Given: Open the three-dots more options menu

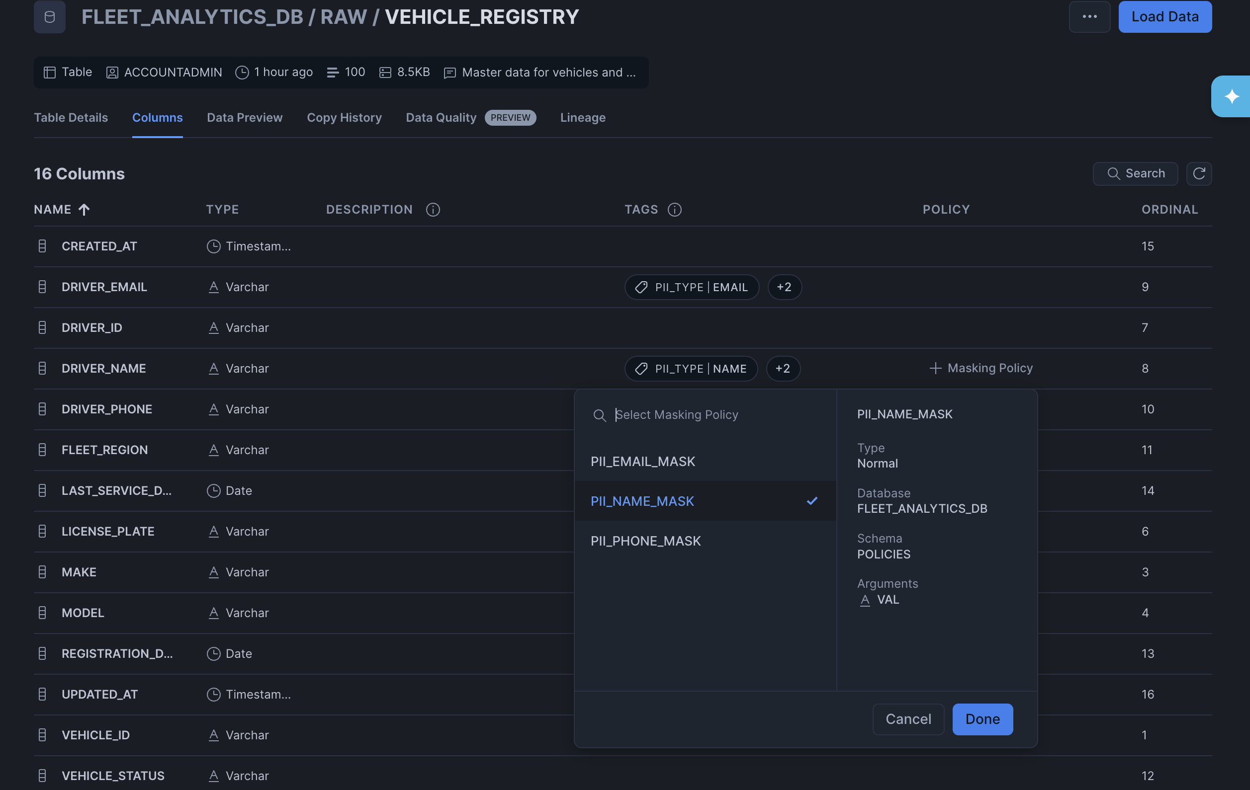Looking at the screenshot, I should pos(1089,16).
